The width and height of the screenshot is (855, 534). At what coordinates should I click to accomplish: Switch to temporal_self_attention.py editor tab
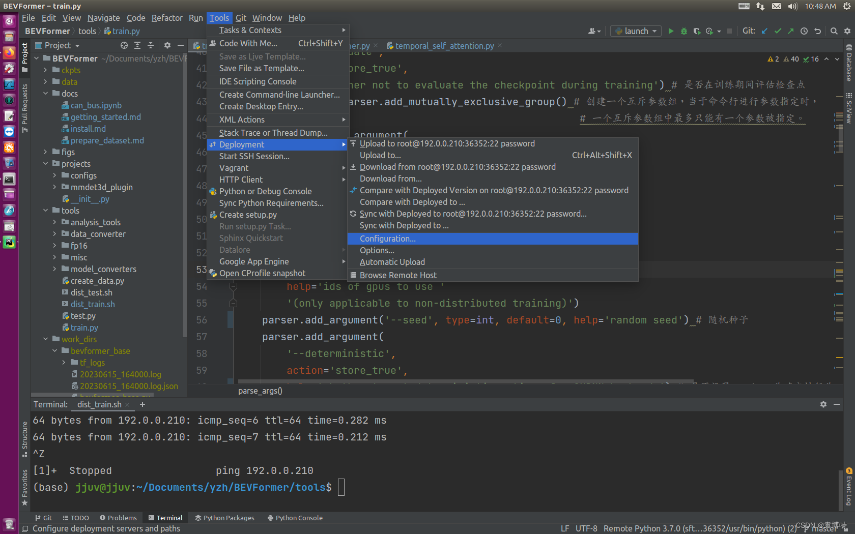tap(444, 46)
